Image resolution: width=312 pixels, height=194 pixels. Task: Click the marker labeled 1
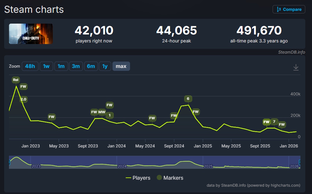pyautogui.click(x=110, y=115)
